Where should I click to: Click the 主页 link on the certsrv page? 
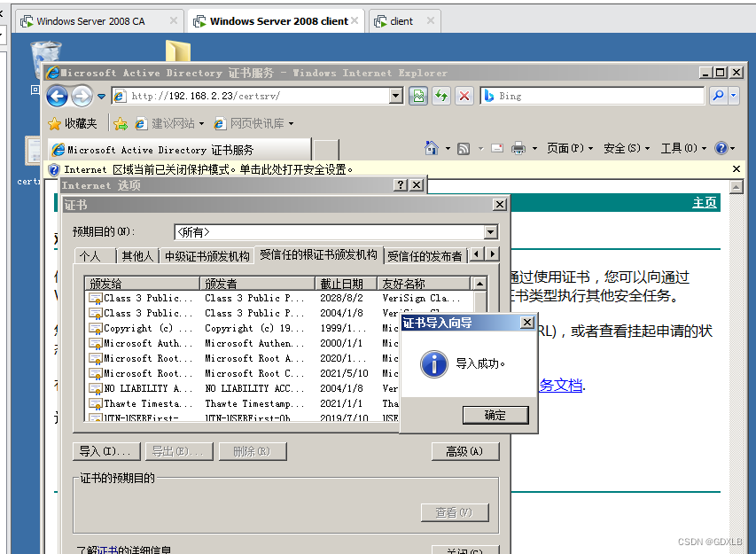[x=705, y=202]
